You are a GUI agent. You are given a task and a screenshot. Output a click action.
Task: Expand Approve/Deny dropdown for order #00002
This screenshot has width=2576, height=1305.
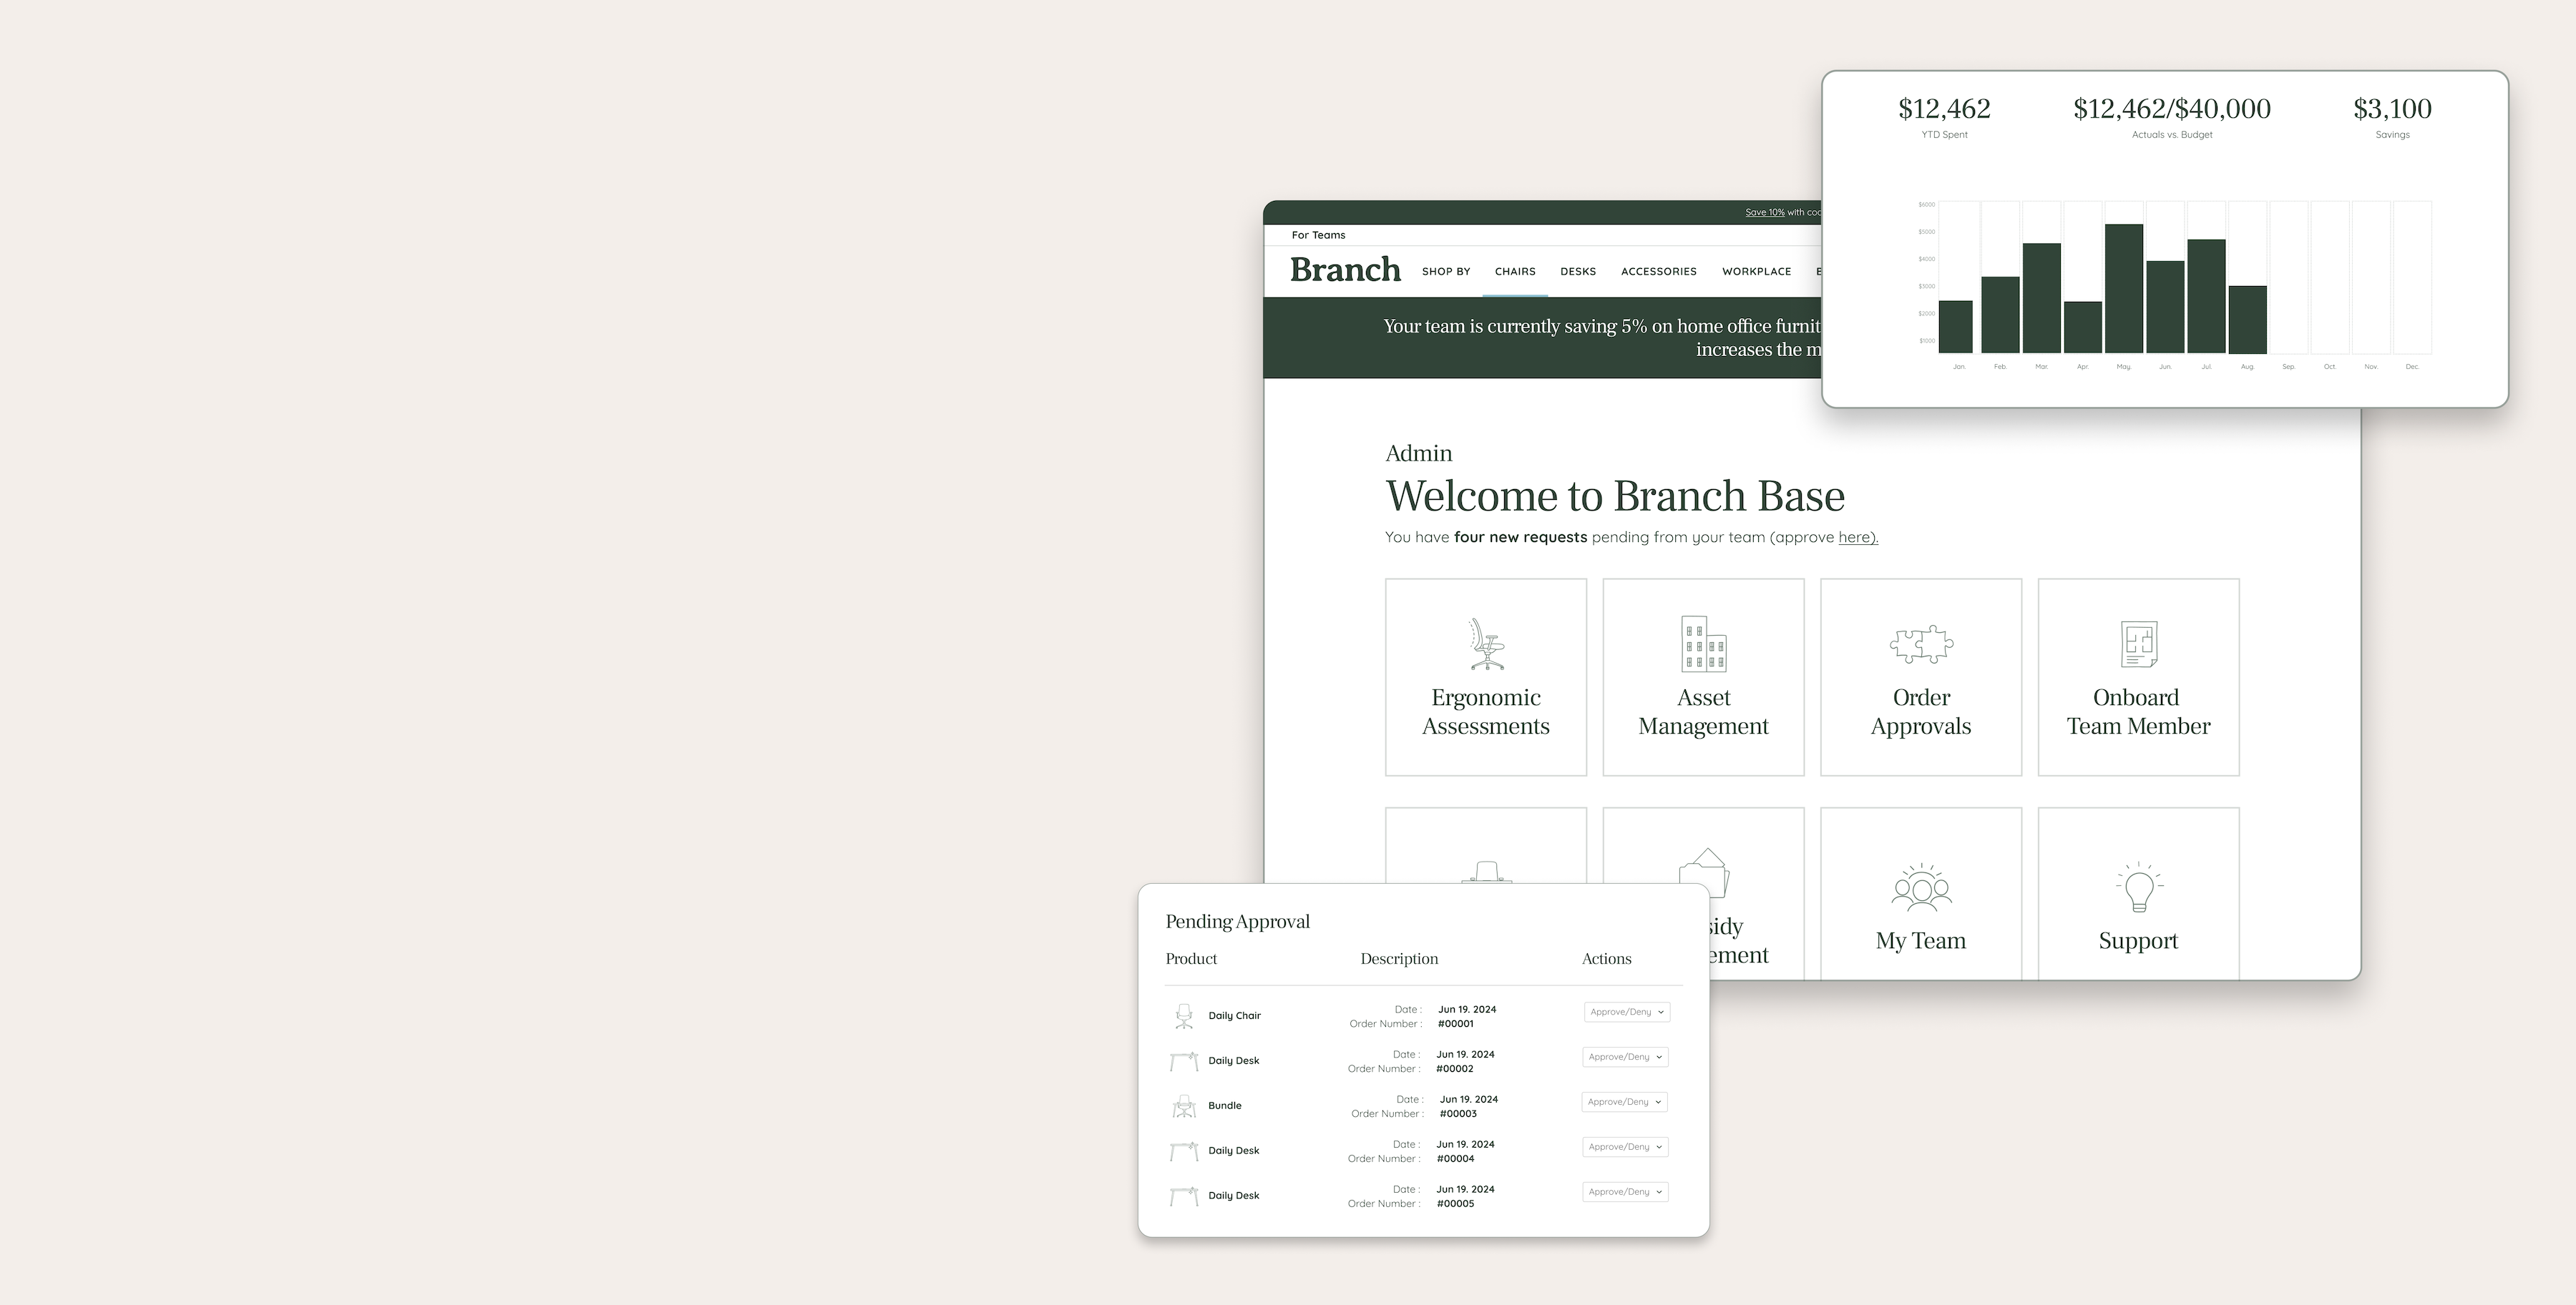tap(1625, 1057)
